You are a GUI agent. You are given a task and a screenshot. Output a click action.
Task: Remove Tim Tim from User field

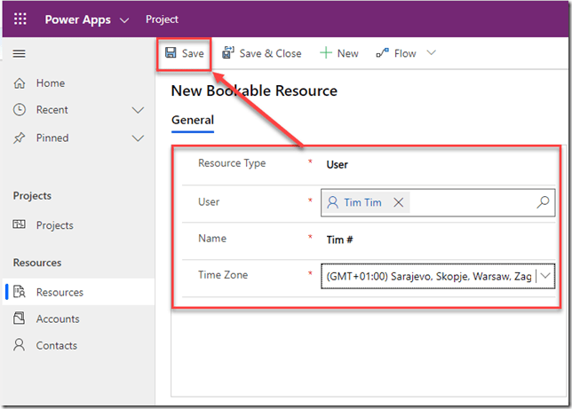coord(399,202)
